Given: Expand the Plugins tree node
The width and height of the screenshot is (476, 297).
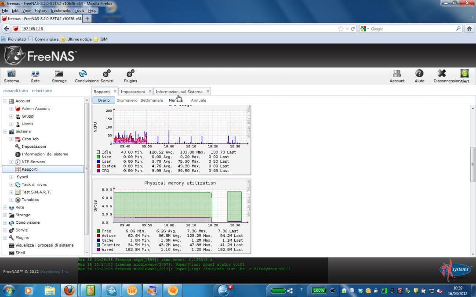Looking at the screenshot, I should pyautogui.click(x=5, y=238).
